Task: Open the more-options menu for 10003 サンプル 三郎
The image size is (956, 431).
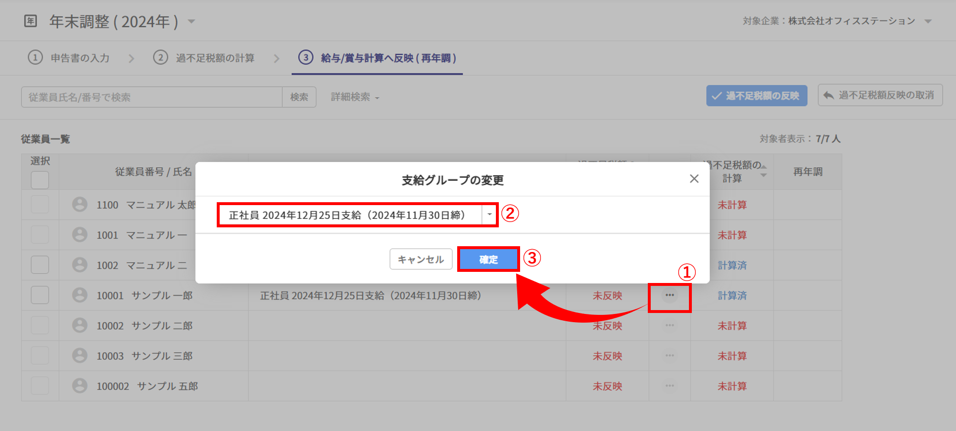Action: (670, 356)
